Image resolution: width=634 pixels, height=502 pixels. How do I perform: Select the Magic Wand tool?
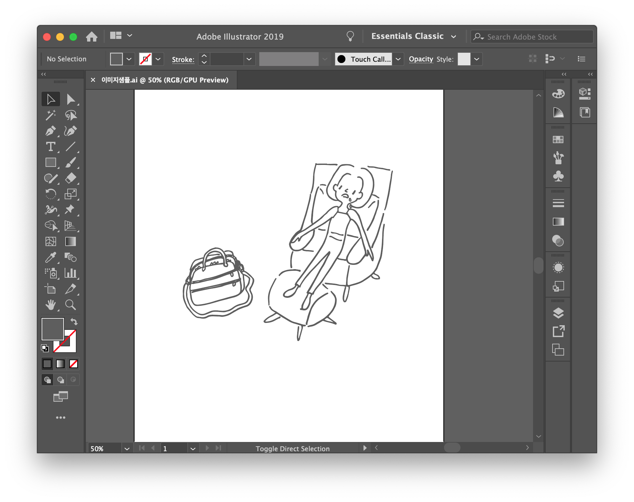coord(51,115)
